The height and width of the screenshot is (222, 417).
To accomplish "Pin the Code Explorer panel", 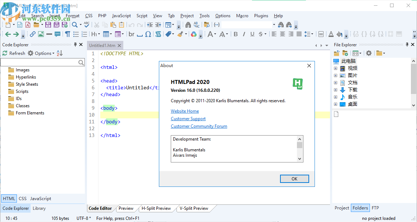I will point(75,44).
